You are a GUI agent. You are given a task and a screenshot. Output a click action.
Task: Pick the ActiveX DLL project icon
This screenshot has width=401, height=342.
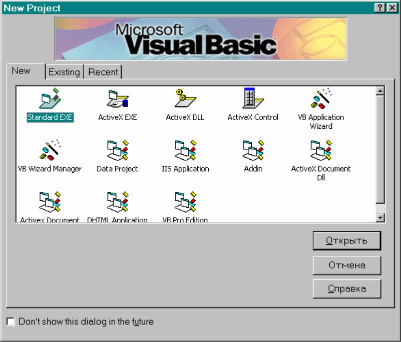(x=185, y=98)
